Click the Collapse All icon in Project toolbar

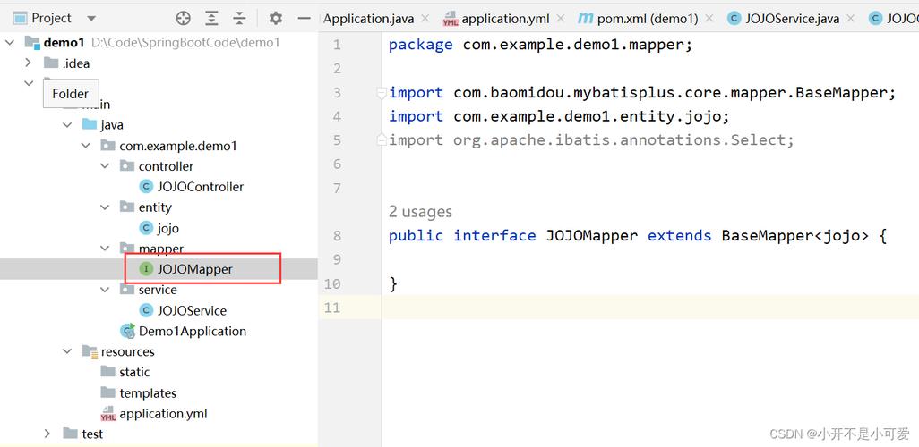(x=239, y=19)
